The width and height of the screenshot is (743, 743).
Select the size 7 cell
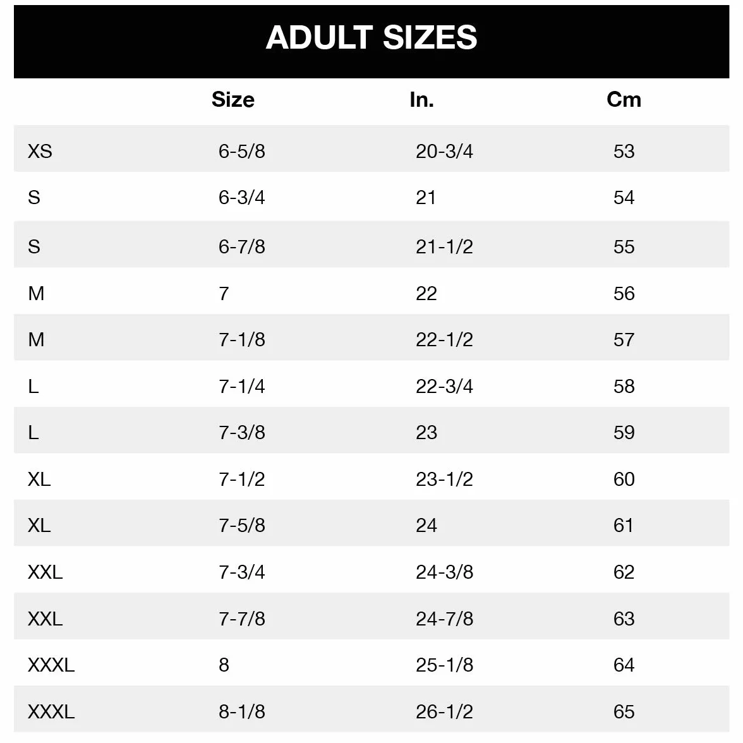[224, 293]
